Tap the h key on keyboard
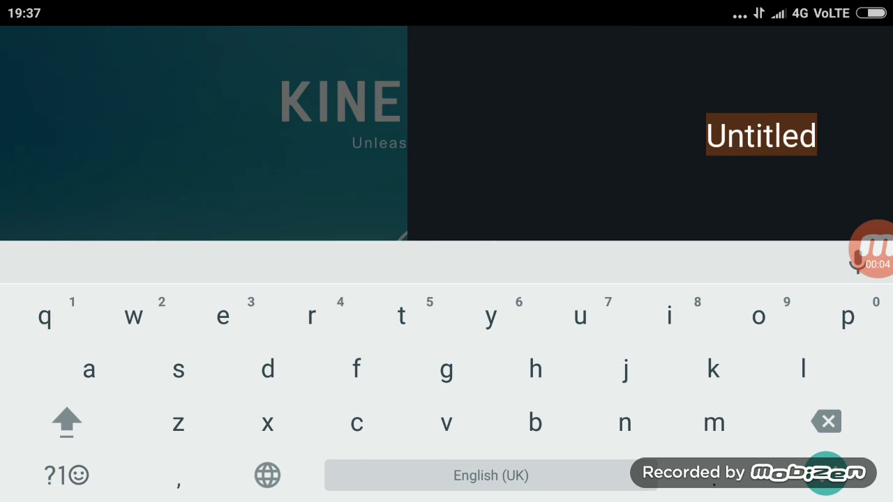Viewport: 893px width, 502px height. tap(536, 369)
